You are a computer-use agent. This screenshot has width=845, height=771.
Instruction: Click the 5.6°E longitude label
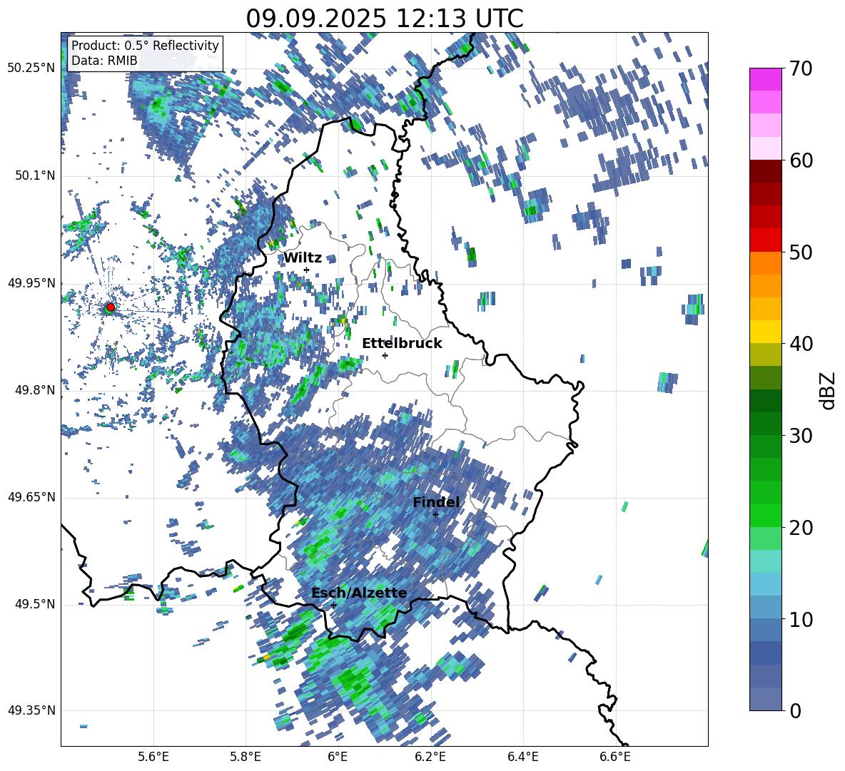[153, 757]
